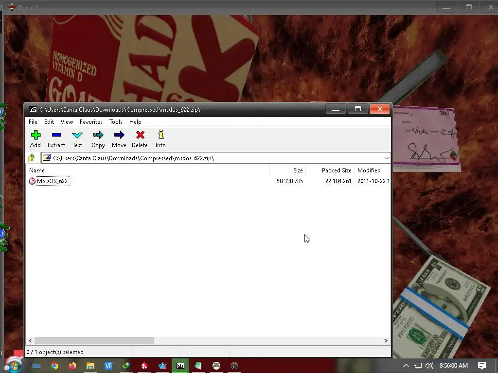Go up one folder level
The width and height of the screenshot is (498, 373).
pos(32,158)
